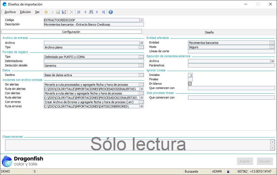This screenshot has height=175, width=277.
Task: Click Solo procesar Que comiencen con field
Action: tap(231, 98)
